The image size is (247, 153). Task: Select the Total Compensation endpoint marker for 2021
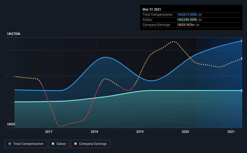pyautogui.click(x=242, y=41)
